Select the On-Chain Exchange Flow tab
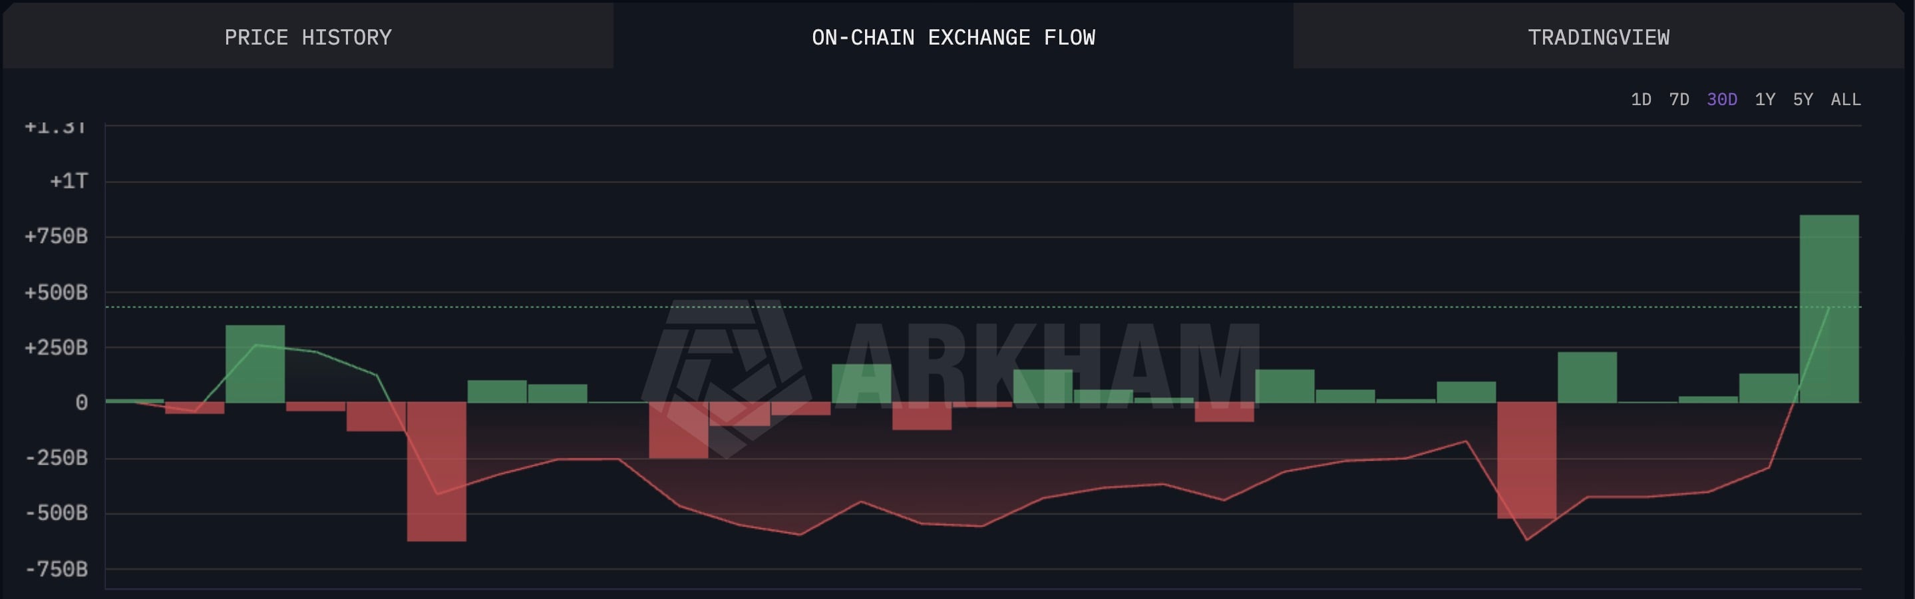The height and width of the screenshot is (599, 1915). [953, 37]
